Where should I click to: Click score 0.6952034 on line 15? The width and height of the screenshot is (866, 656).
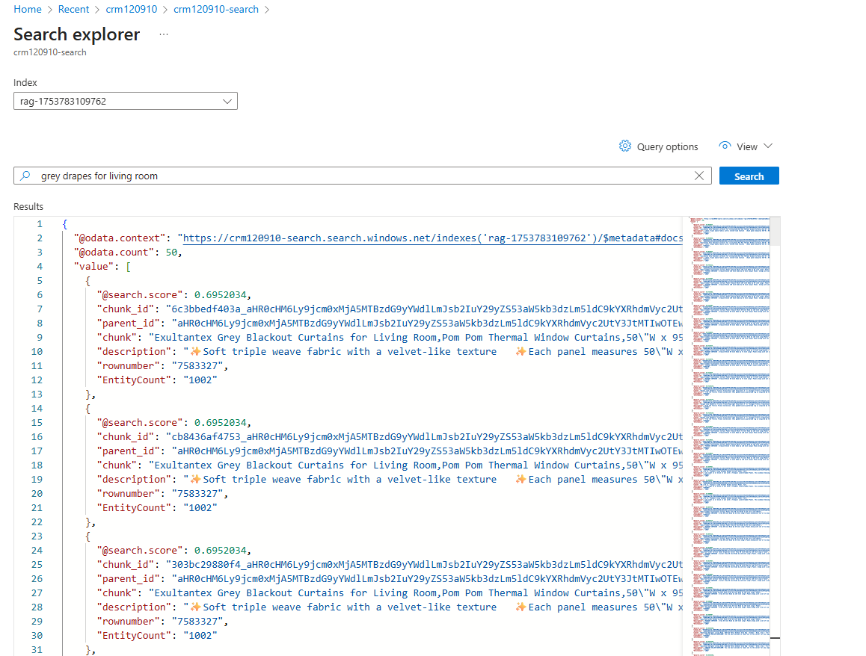tap(221, 423)
